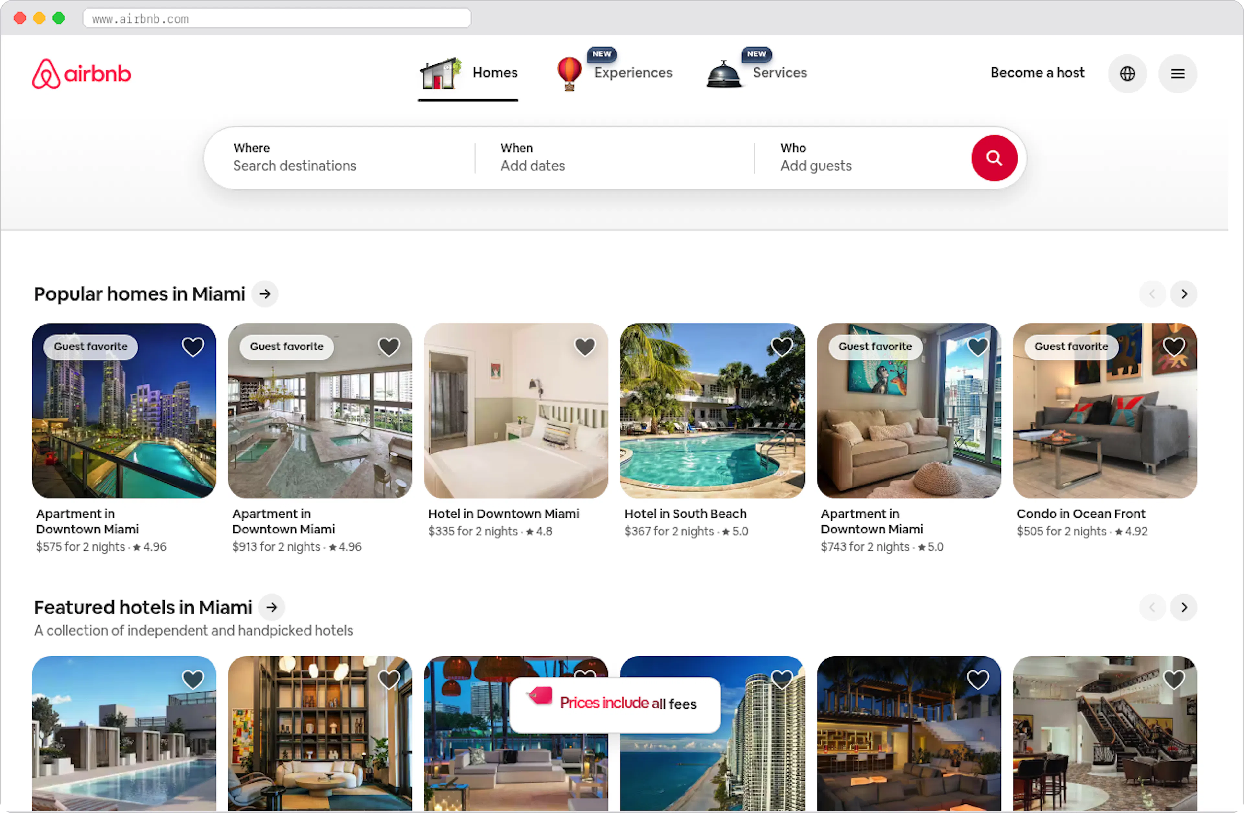
Task: Click the red search magnifier button
Action: tap(994, 158)
